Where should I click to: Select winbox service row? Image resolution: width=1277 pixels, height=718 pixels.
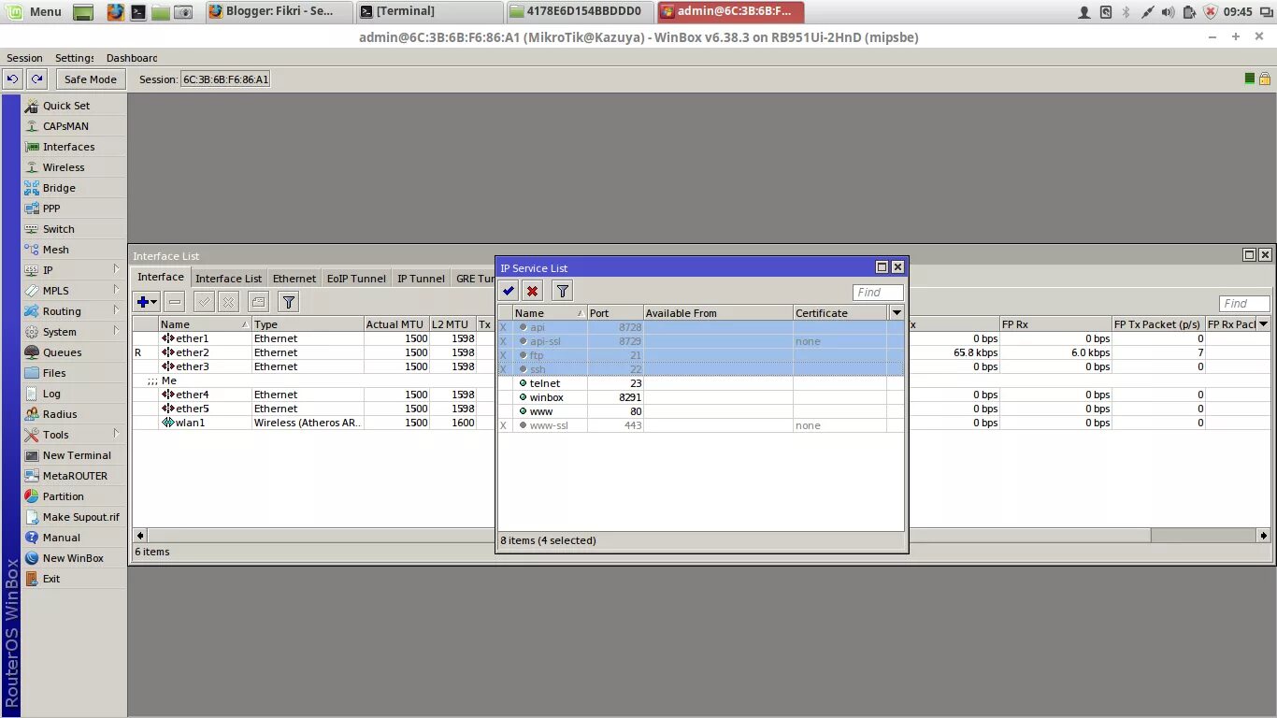click(701, 397)
